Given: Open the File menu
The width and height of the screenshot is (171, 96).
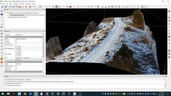Looking at the screenshot, I should [x=3, y=4].
